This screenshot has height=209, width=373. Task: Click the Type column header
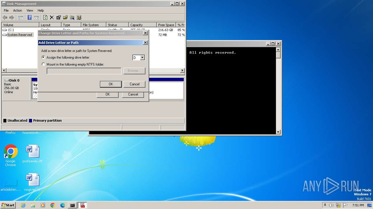pos(71,25)
